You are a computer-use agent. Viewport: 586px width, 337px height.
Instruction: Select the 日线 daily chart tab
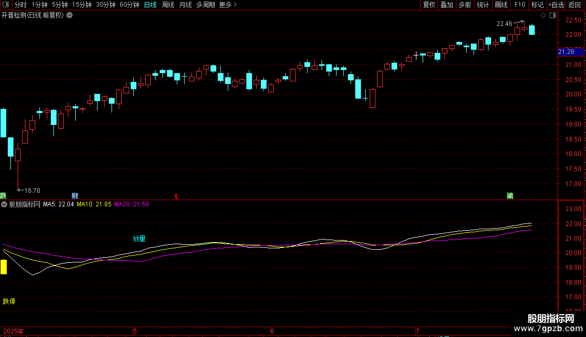tap(150, 5)
